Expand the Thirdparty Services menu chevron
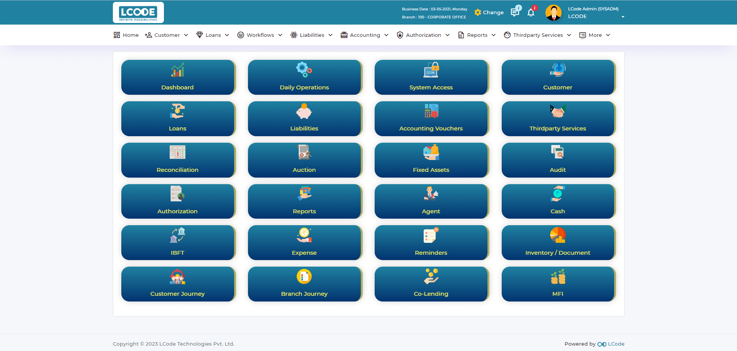Screen dimensions: 737x351 click(569, 35)
